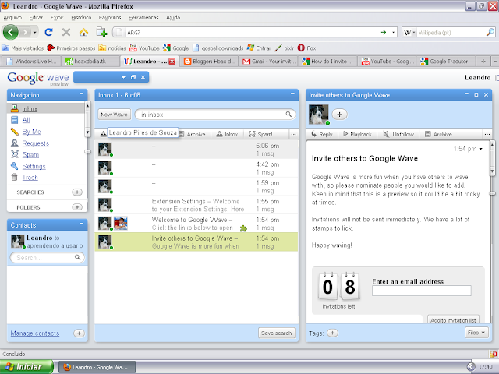Archive the open wave from wave toolbar
Viewport: 499px width, 374px height.
click(x=438, y=134)
